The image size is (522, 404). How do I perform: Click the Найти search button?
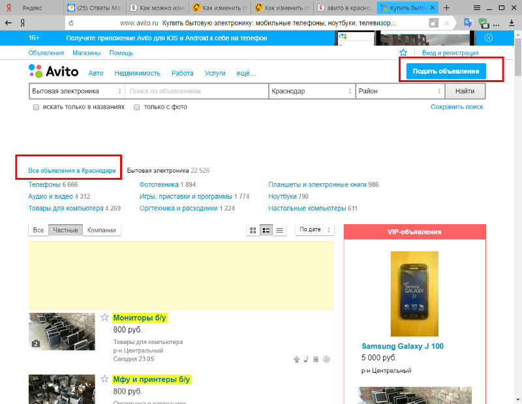(465, 91)
